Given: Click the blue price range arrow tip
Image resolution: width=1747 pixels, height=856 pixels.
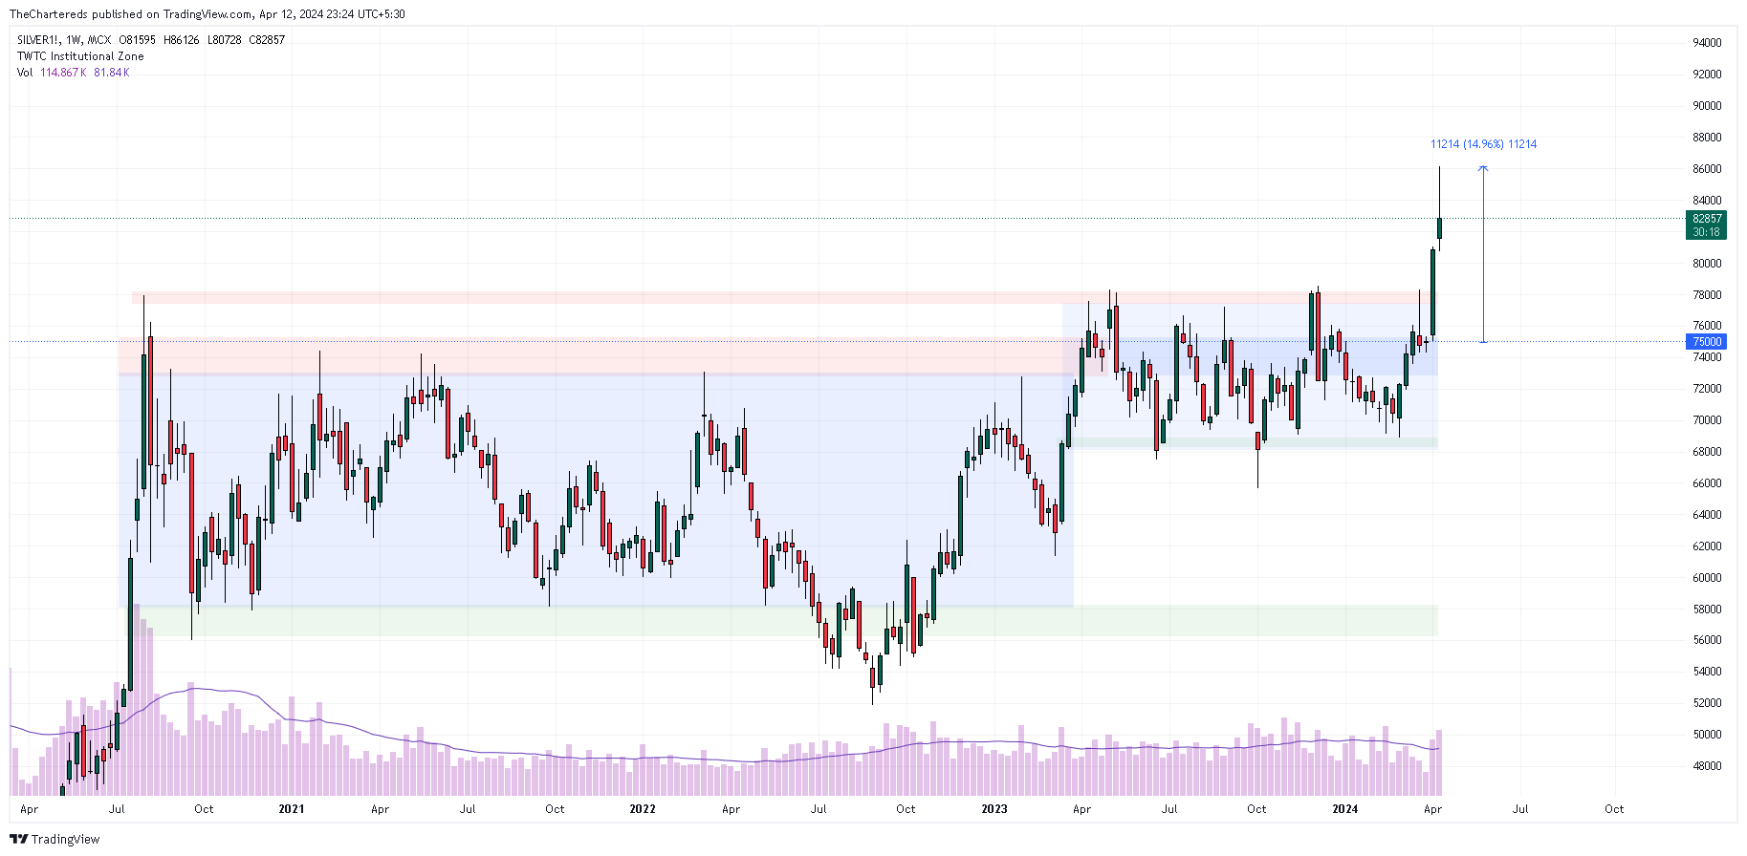Looking at the screenshot, I should tap(1483, 169).
